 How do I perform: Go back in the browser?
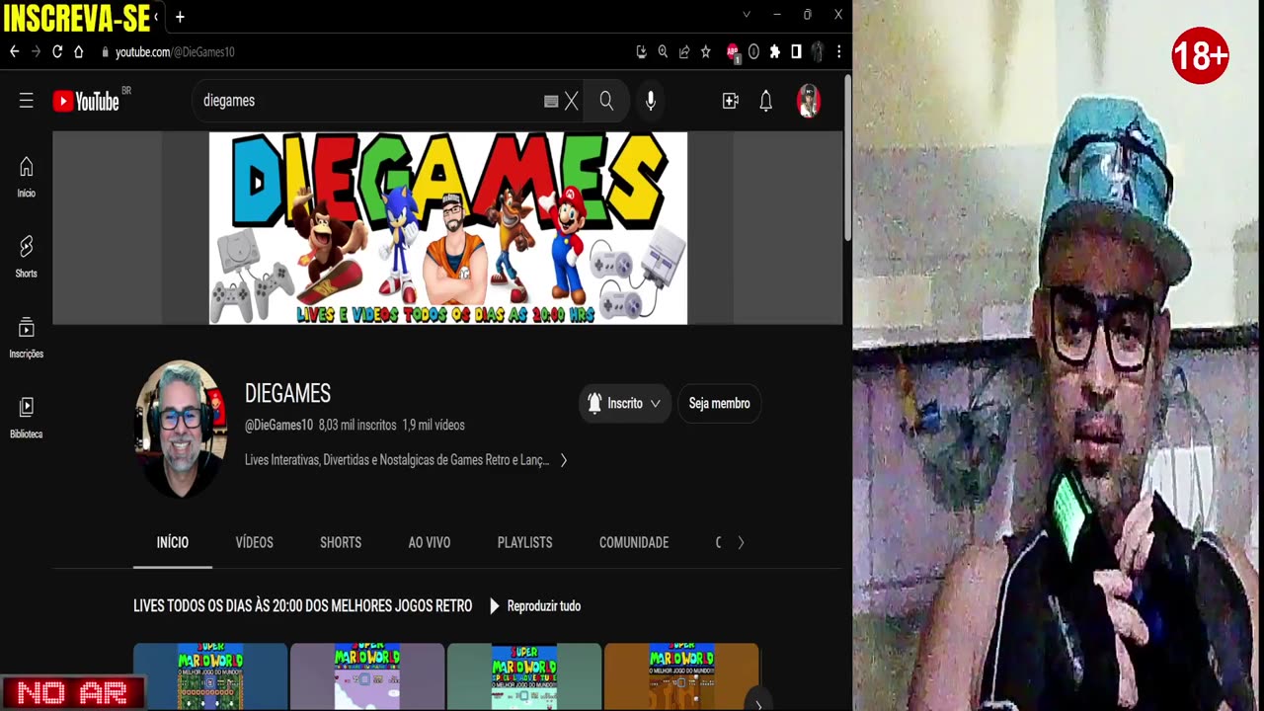pyautogui.click(x=14, y=51)
